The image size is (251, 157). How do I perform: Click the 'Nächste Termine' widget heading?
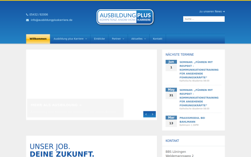point(179,54)
